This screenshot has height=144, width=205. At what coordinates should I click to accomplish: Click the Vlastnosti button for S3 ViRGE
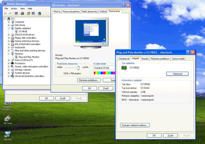click(x=177, y=74)
